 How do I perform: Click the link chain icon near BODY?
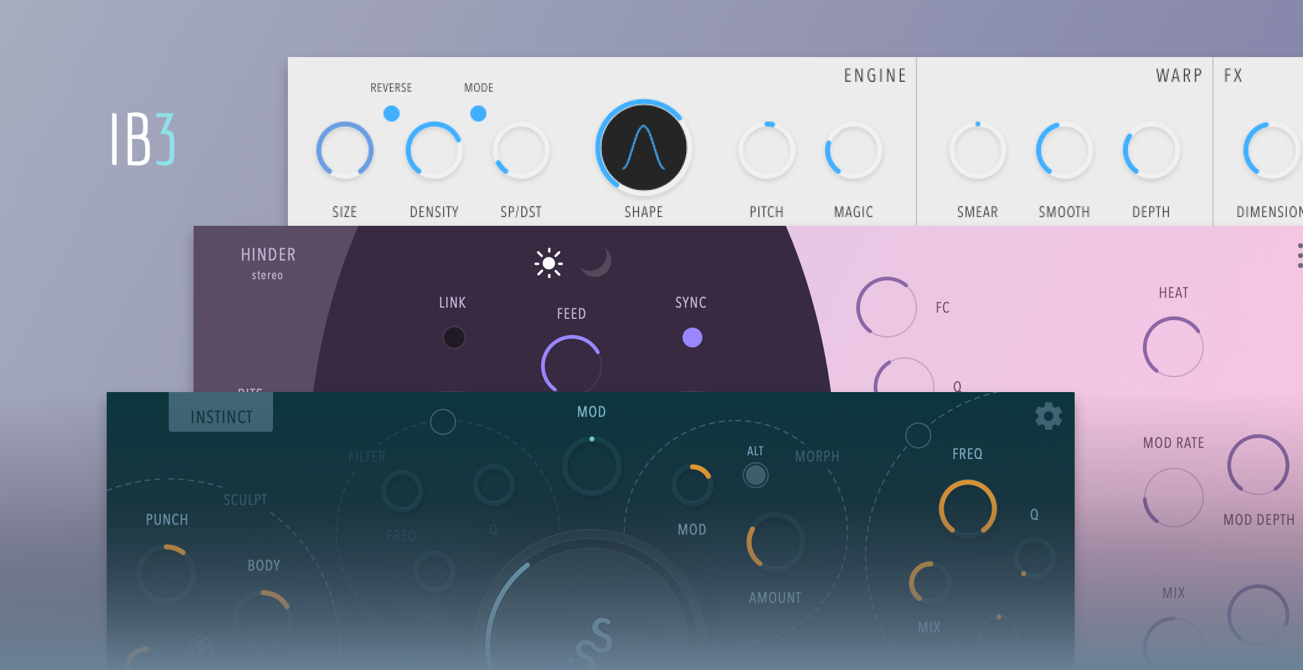point(200,647)
